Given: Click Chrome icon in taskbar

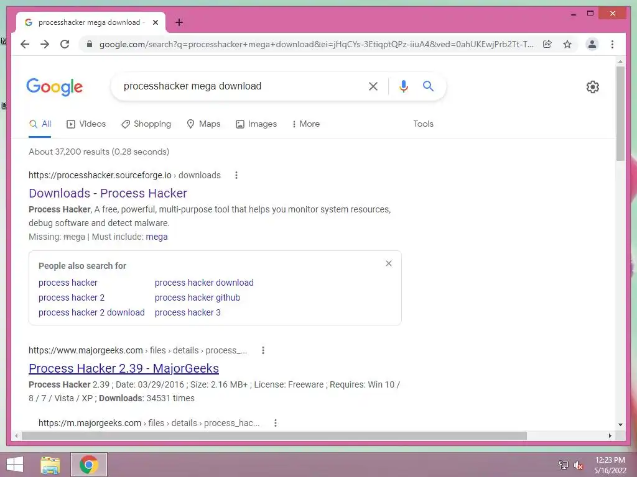Looking at the screenshot, I should [x=89, y=465].
